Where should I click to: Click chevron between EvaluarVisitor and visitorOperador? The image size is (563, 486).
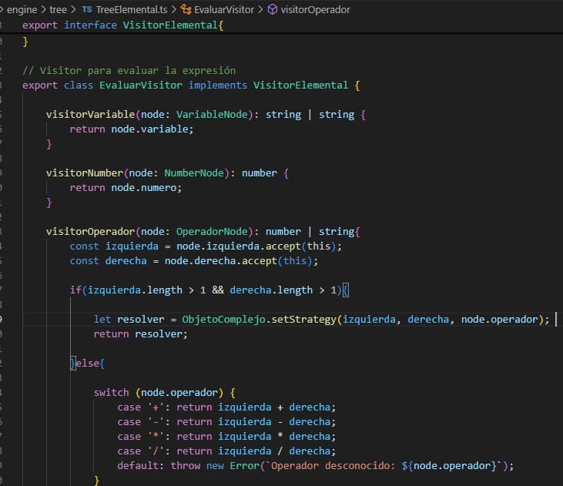[x=260, y=10]
